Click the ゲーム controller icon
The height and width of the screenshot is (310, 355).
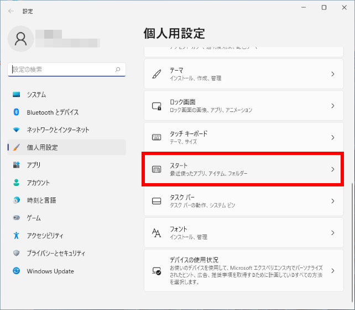click(16, 218)
